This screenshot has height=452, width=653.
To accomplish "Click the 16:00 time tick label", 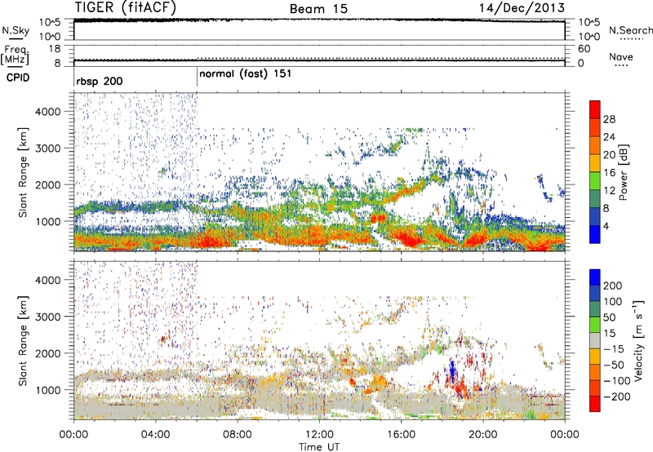I will 401,435.
